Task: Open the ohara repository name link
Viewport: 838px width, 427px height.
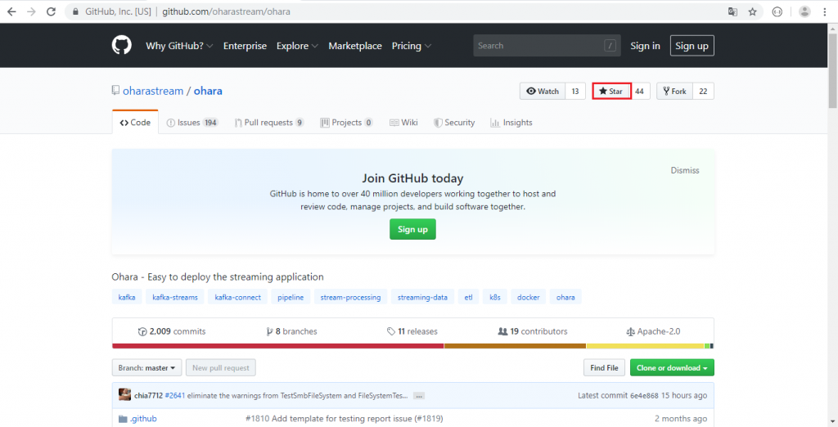Action: pyautogui.click(x=208, y=91)
